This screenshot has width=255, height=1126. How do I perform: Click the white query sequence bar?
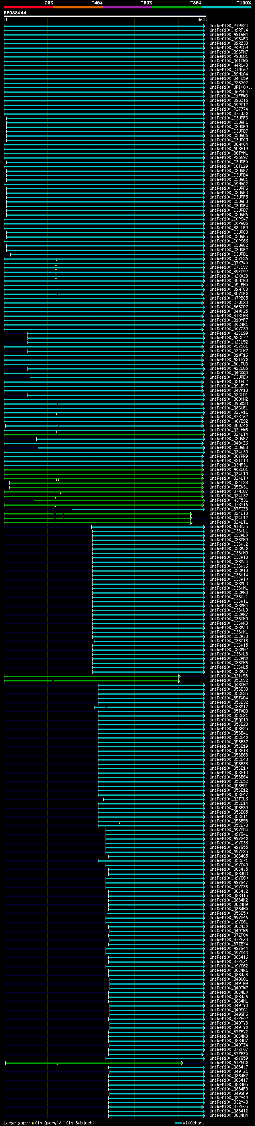pos(105,16)
